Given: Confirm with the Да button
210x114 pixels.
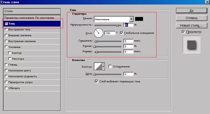Looking at the screenshot, I should coord(192,11).
